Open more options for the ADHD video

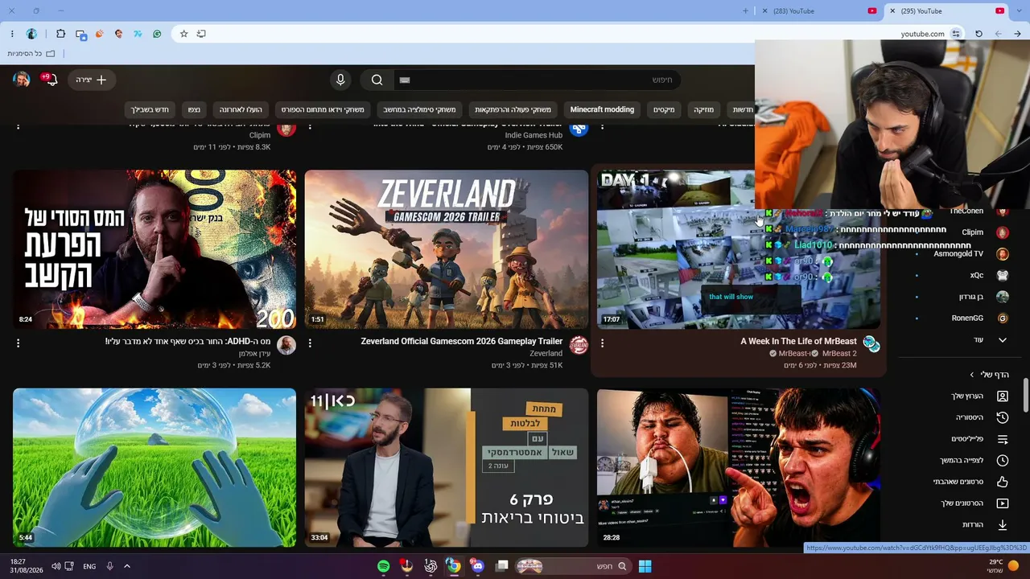pyautogui.click(x=18, y=343)
